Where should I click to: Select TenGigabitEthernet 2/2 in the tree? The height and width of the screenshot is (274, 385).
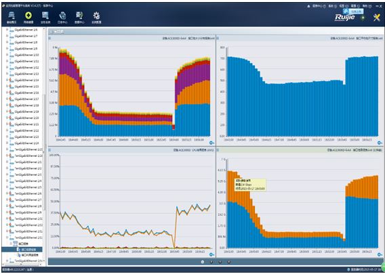point(28,168)
